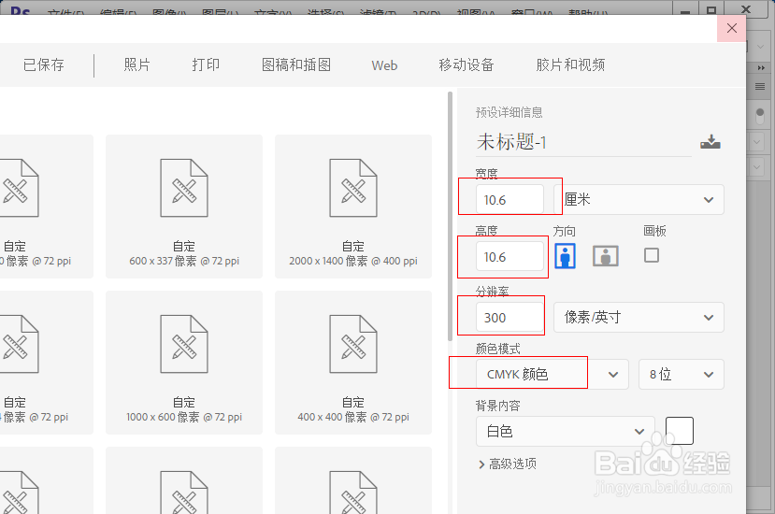This screenshot has width=775, height=514.
Task: Switch to the Web tab
Action: [x=384, y=65]
